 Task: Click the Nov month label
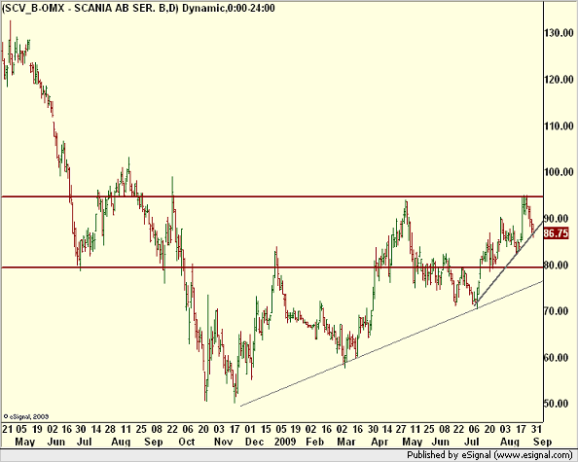click(x=224, y=442)
